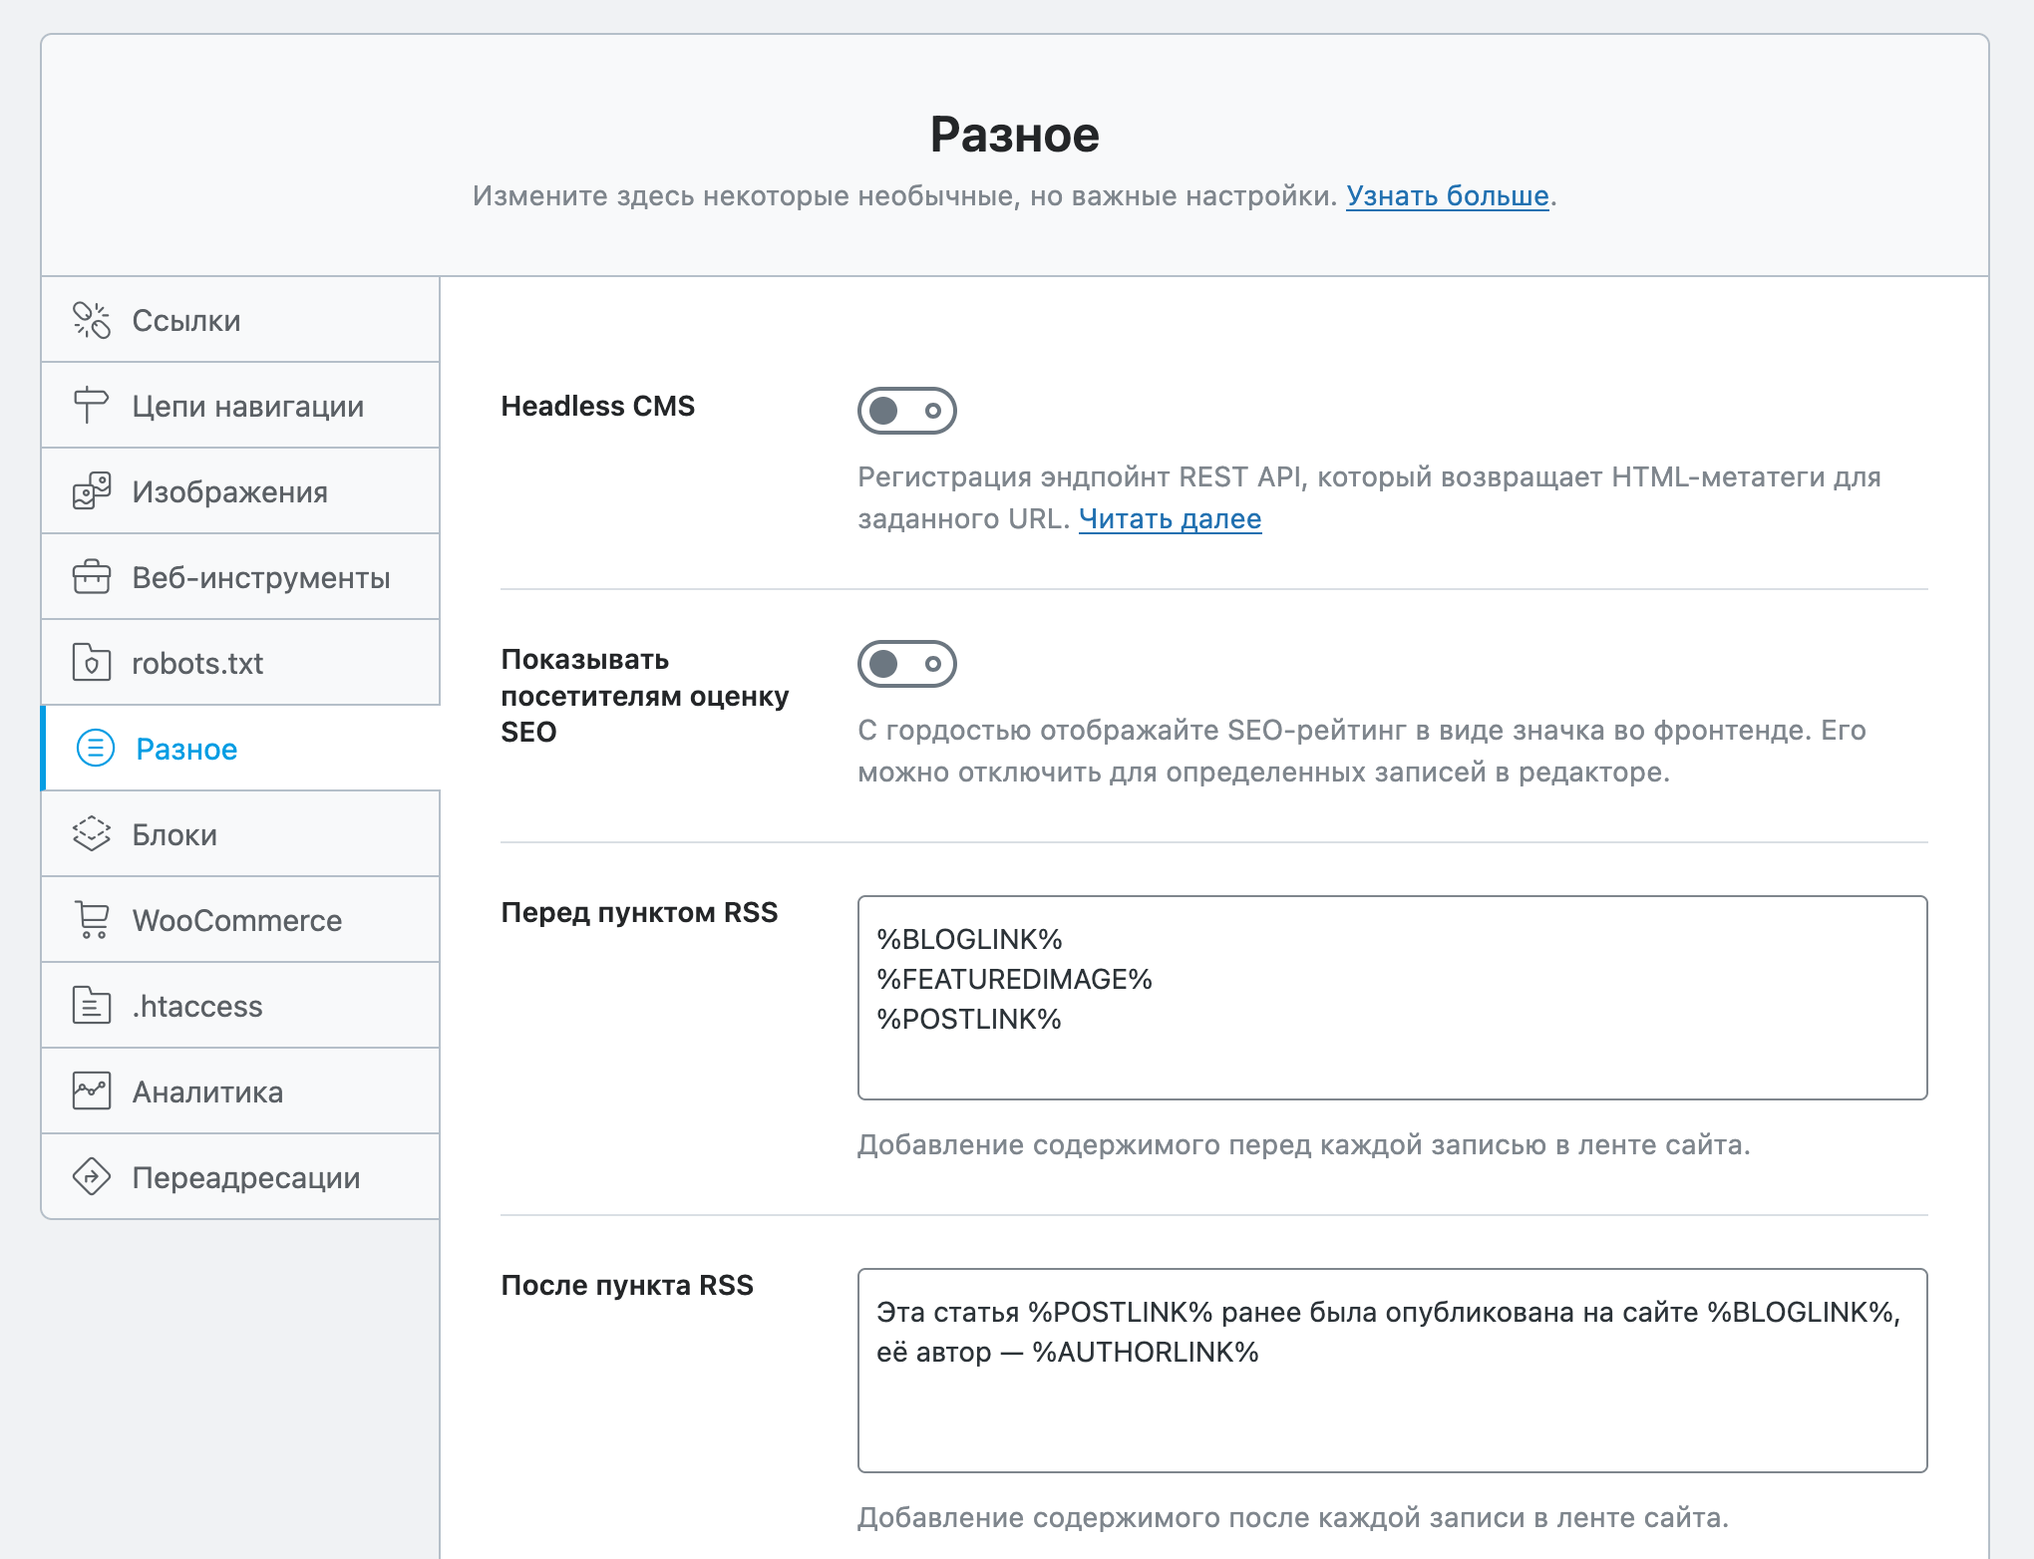Switch to Цепи навигации tab
The image size is (2034, 1559).
[240, 406]
